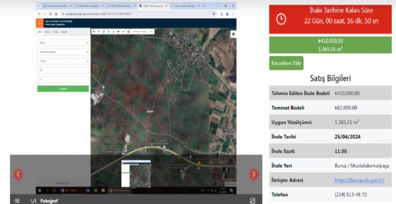Screen dimensions: 396x204
Task: Switch to the Adres tab in the search panel
Action: (47, 32)
